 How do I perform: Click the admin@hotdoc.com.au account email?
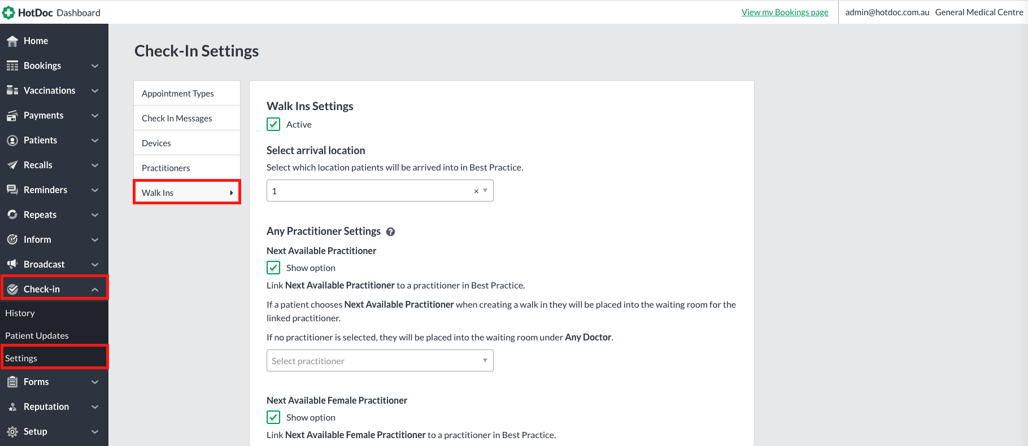pos(887,12)
